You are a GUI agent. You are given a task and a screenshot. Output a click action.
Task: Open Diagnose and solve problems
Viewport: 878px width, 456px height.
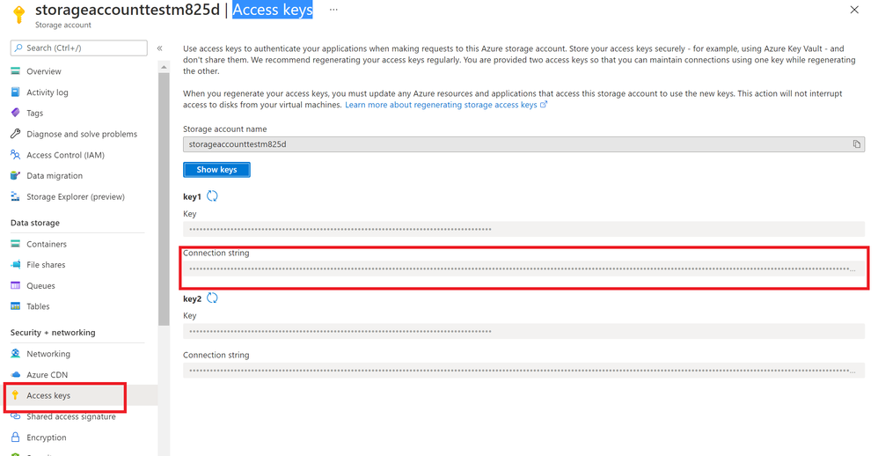(82, 134)
